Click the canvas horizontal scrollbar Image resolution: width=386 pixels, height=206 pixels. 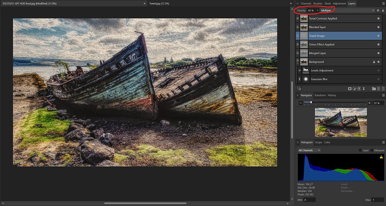coord(145,203)
